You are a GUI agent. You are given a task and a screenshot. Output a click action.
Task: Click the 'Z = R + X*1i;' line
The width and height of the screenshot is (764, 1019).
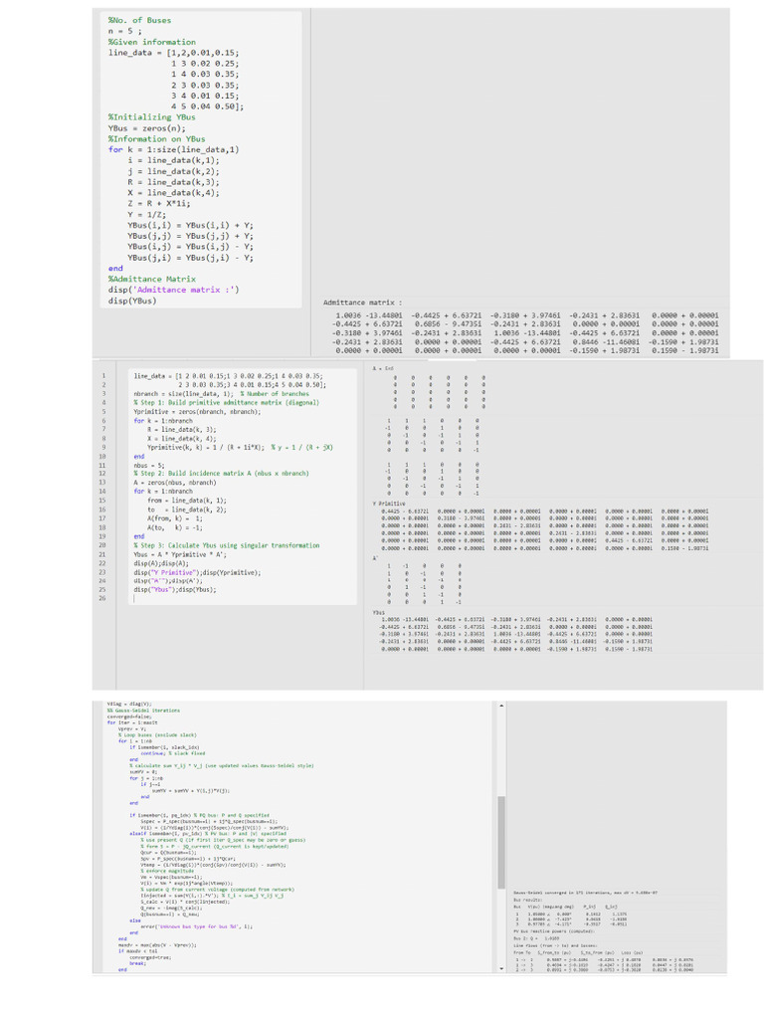point(158,203)
